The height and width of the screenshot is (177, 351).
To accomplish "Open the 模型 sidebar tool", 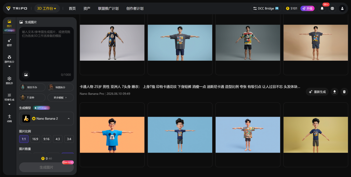I will tap(9, 42).
